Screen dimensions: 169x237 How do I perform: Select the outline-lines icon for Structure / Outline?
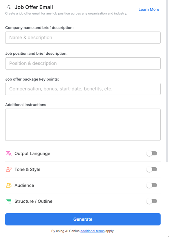click(9, 201)
